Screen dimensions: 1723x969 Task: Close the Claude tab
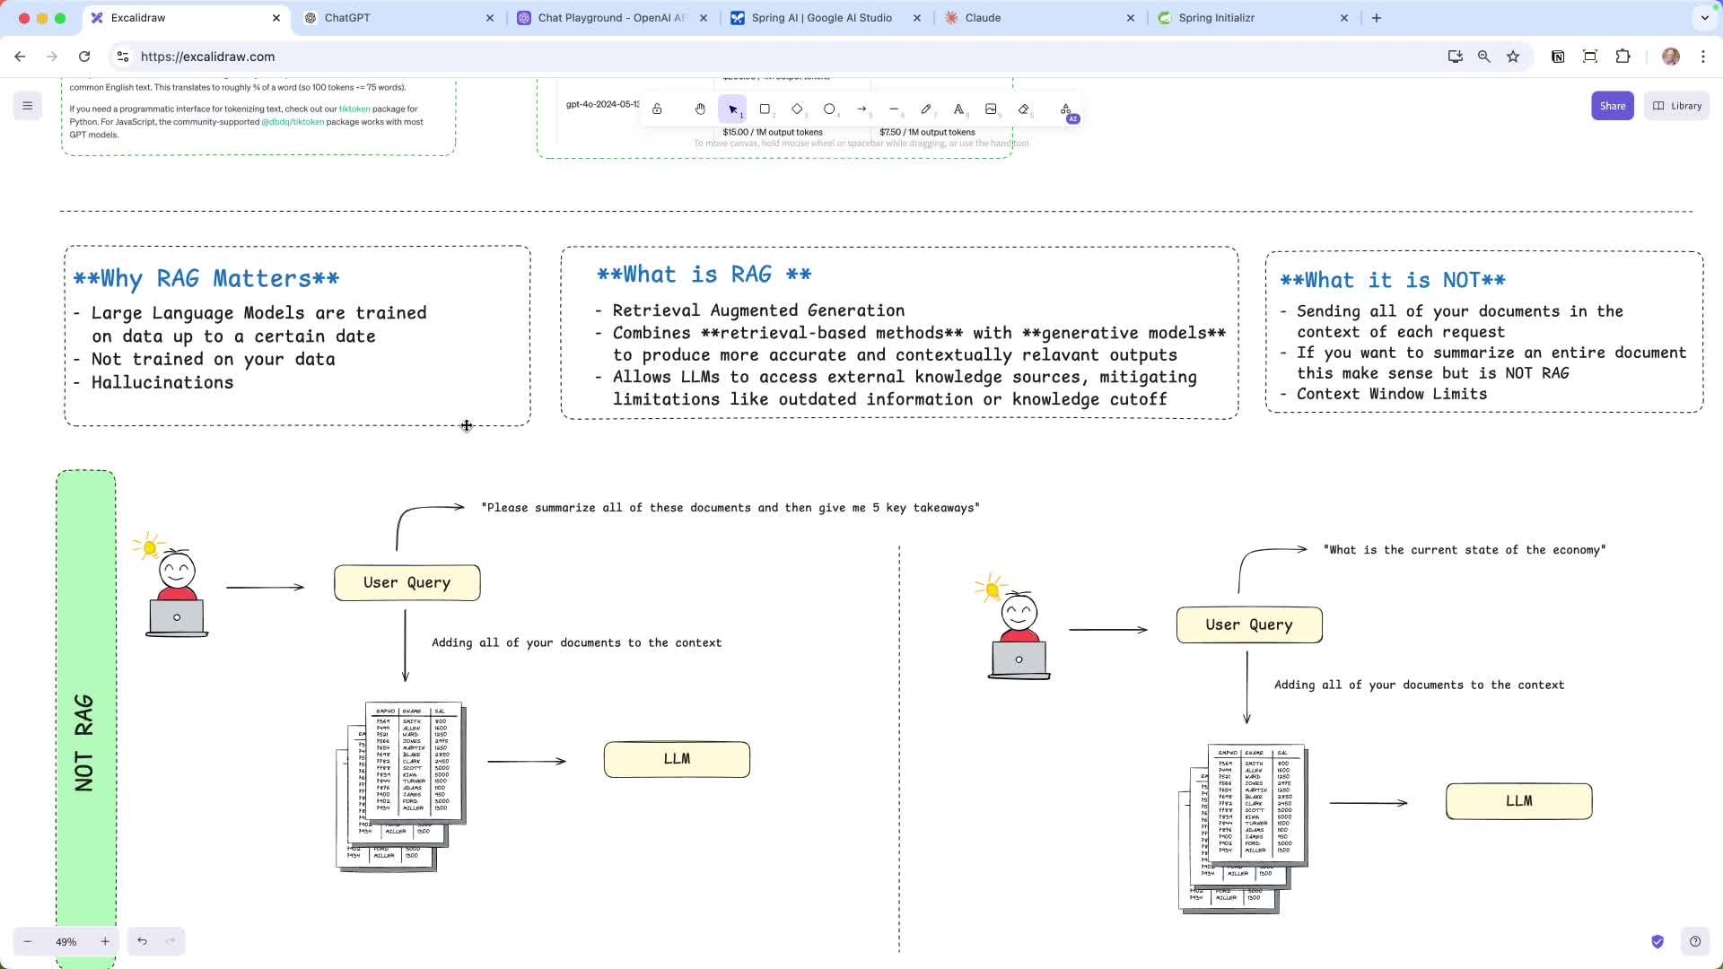coord(1130,18)
